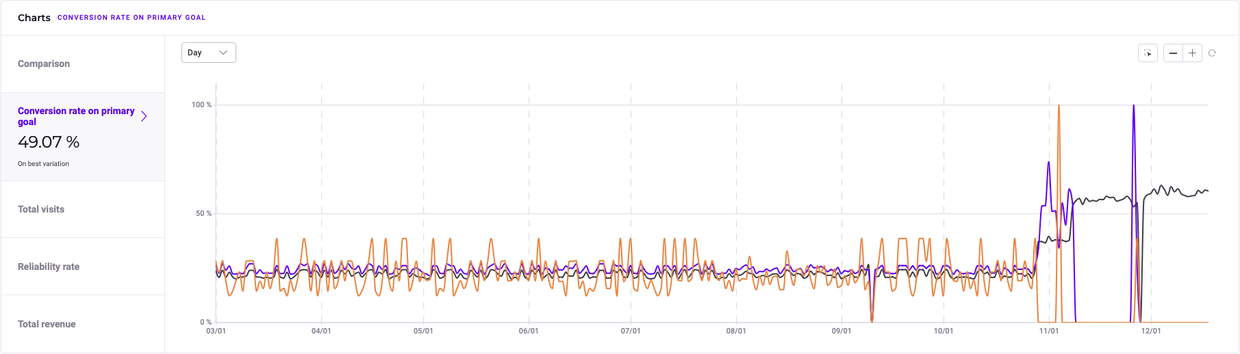Show the Total revenue chart
The height and width of the screenshot is (354, 1240).
(x=47, y=324)
